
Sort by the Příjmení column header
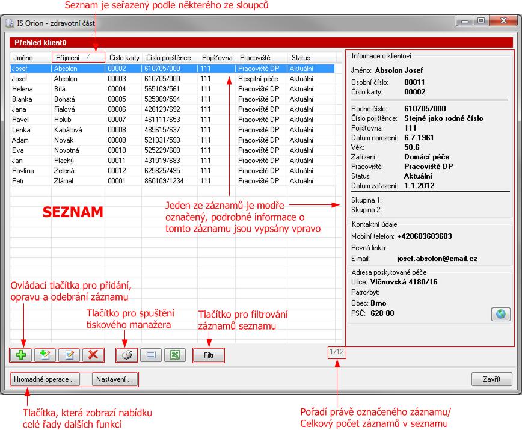coord(78,58)
